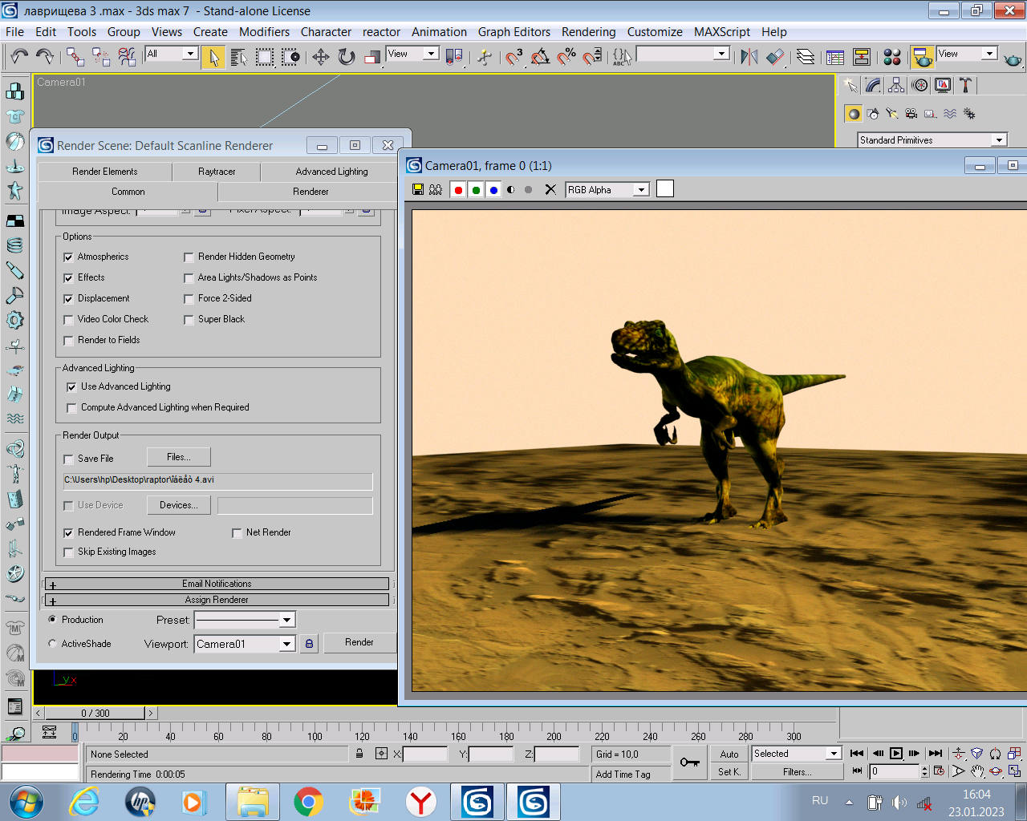Select Cameras category in Create panel
The image size is (1027, 821).
(911, 114)
